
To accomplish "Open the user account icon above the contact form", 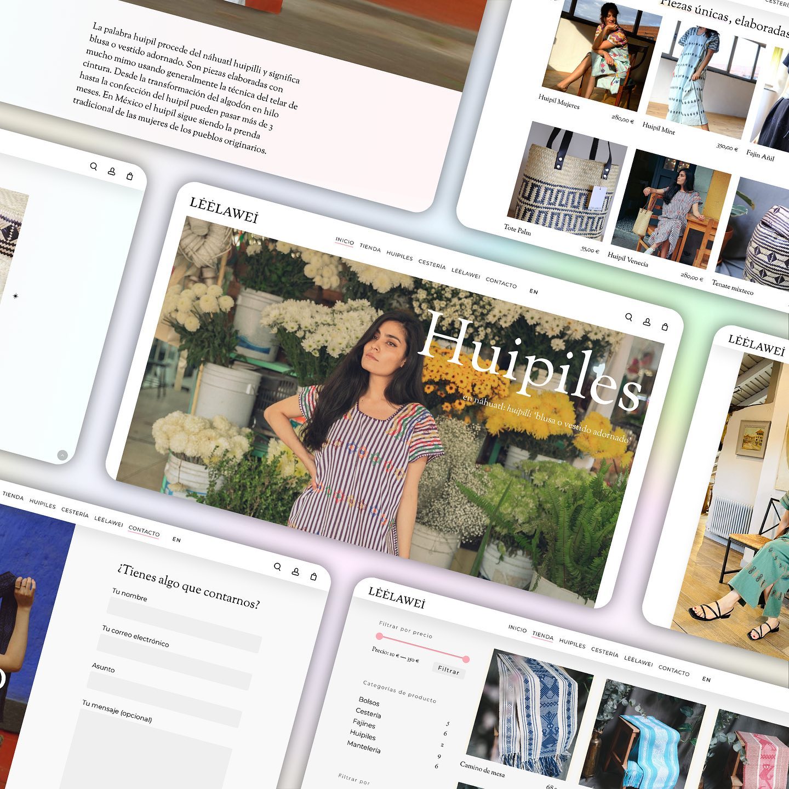I will point(295,572).
